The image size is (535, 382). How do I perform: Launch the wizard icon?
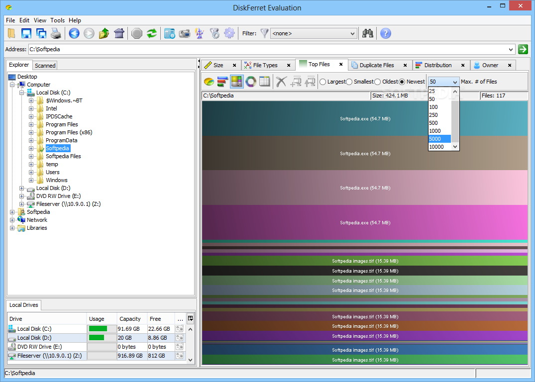point(200,33)
